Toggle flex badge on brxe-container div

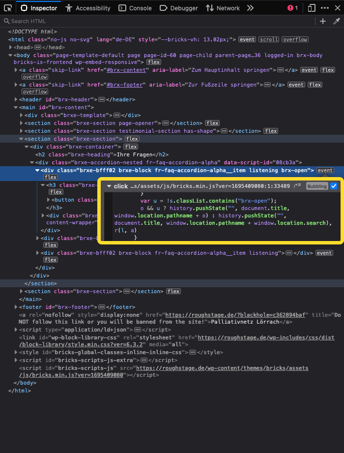pyautogui.click(x=131, y=147)
